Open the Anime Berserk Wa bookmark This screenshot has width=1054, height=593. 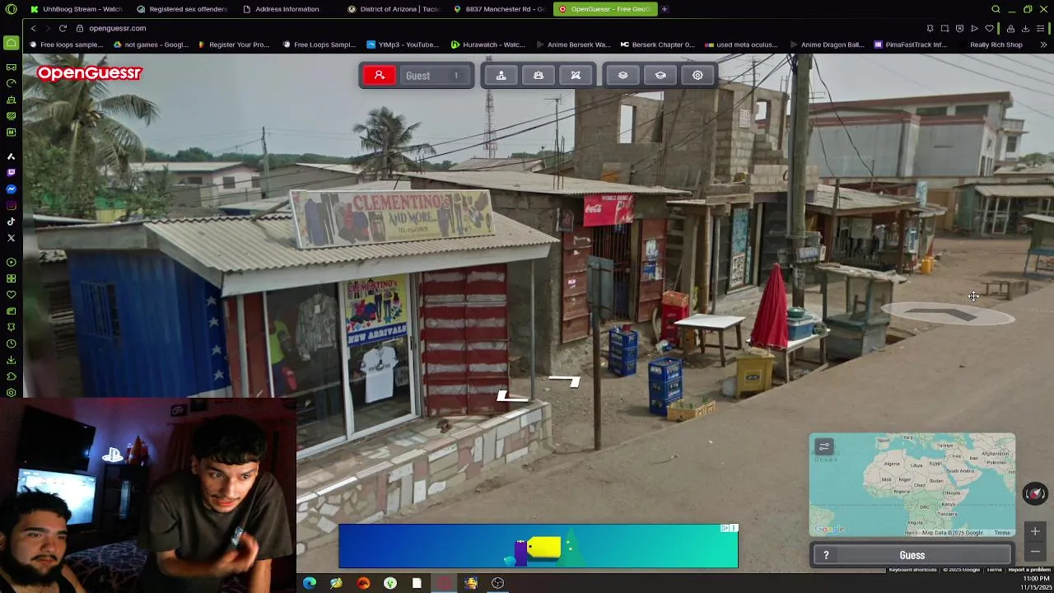coord(573,44)
